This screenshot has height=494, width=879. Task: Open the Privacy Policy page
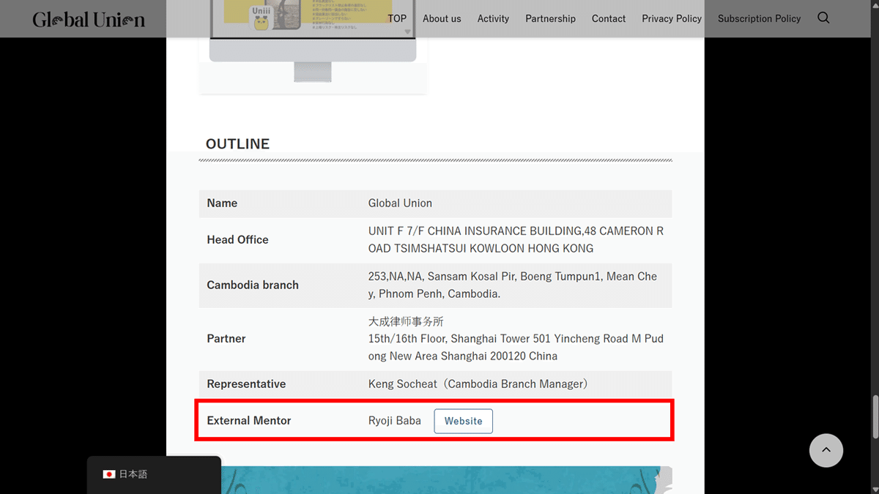coord(672,18)
